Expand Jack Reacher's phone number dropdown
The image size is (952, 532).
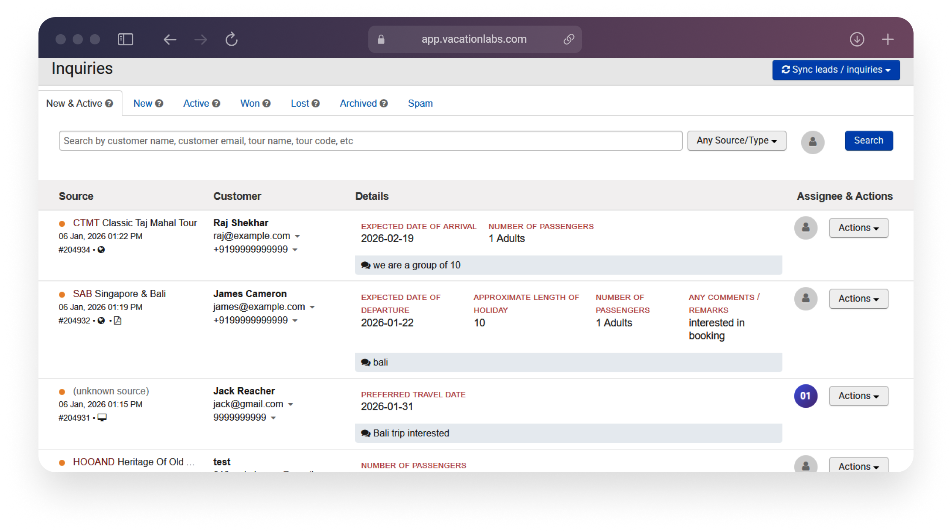point(273,418)
